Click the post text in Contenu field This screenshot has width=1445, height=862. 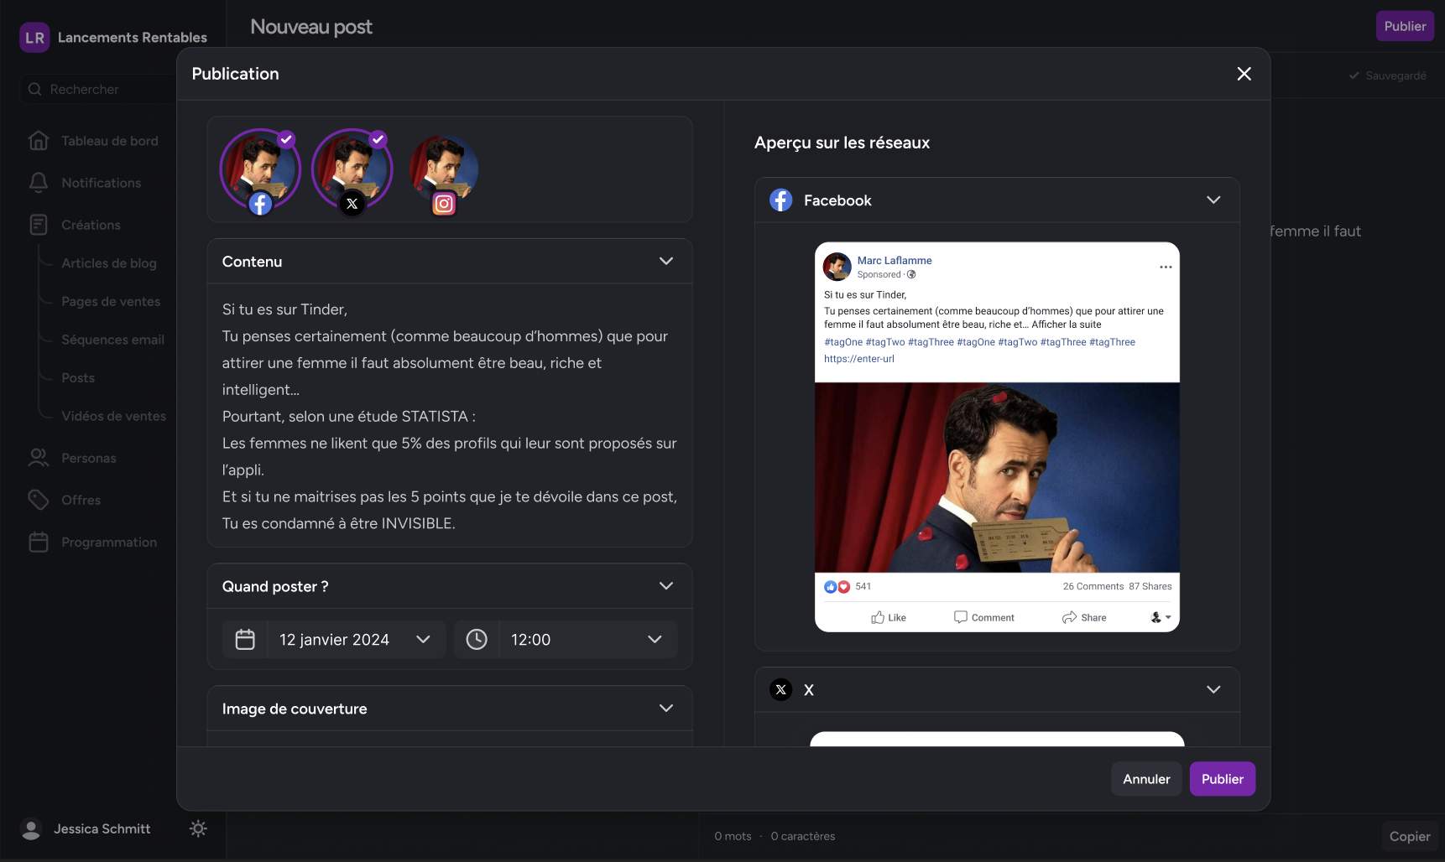point(449,416)
